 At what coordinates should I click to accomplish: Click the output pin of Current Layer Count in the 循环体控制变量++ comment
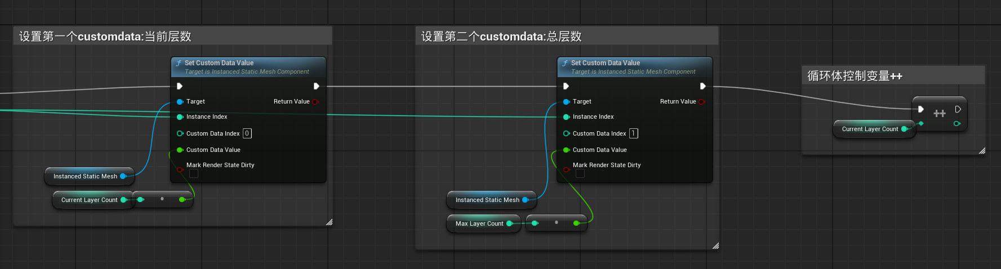[905, 129]
